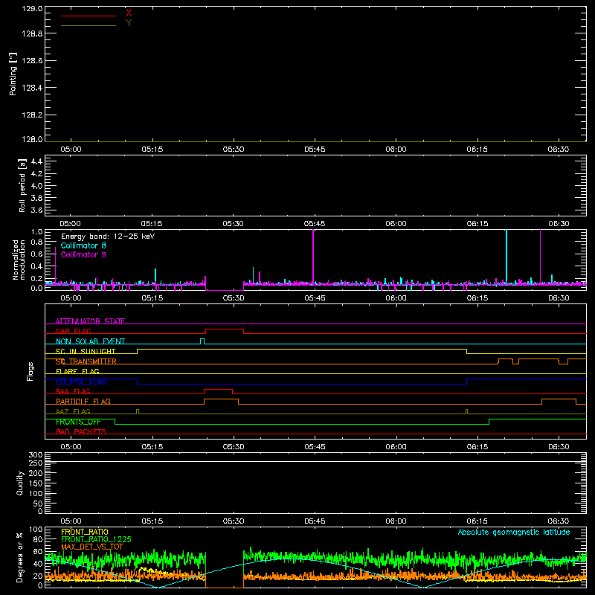This screenshot has width=595, height=595.
Task: Click the 80 tick on Degrees axis
Action: click(x=38, y=539)
